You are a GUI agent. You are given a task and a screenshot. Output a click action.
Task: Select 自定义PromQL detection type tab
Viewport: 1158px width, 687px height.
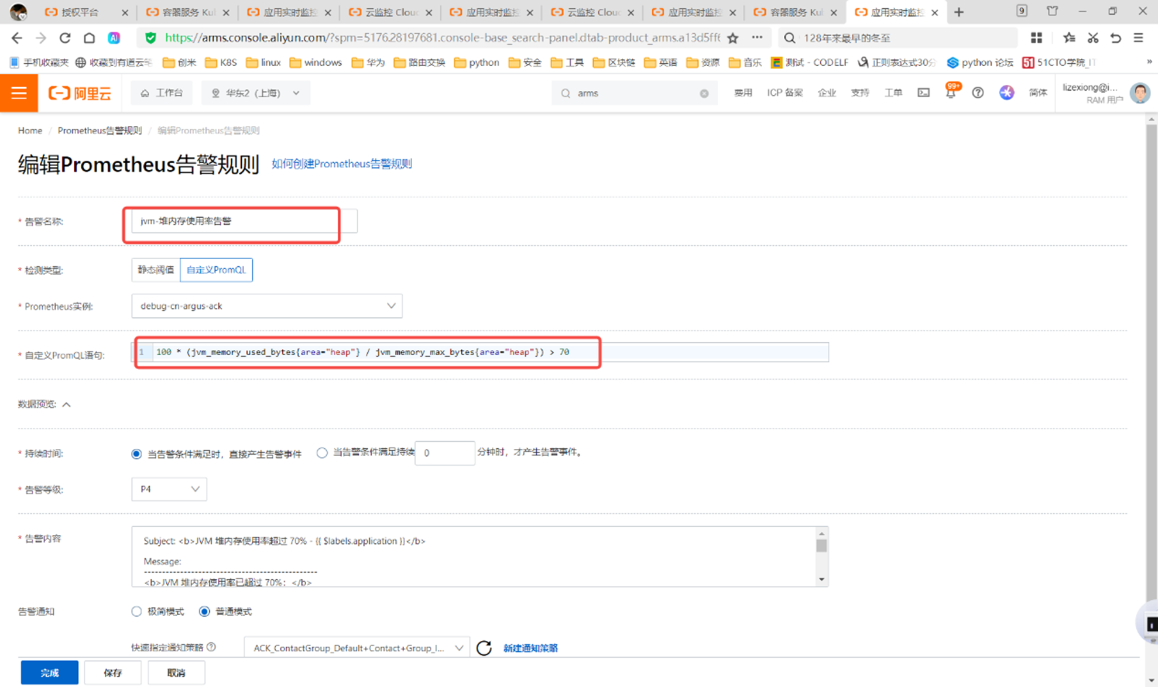216,270
